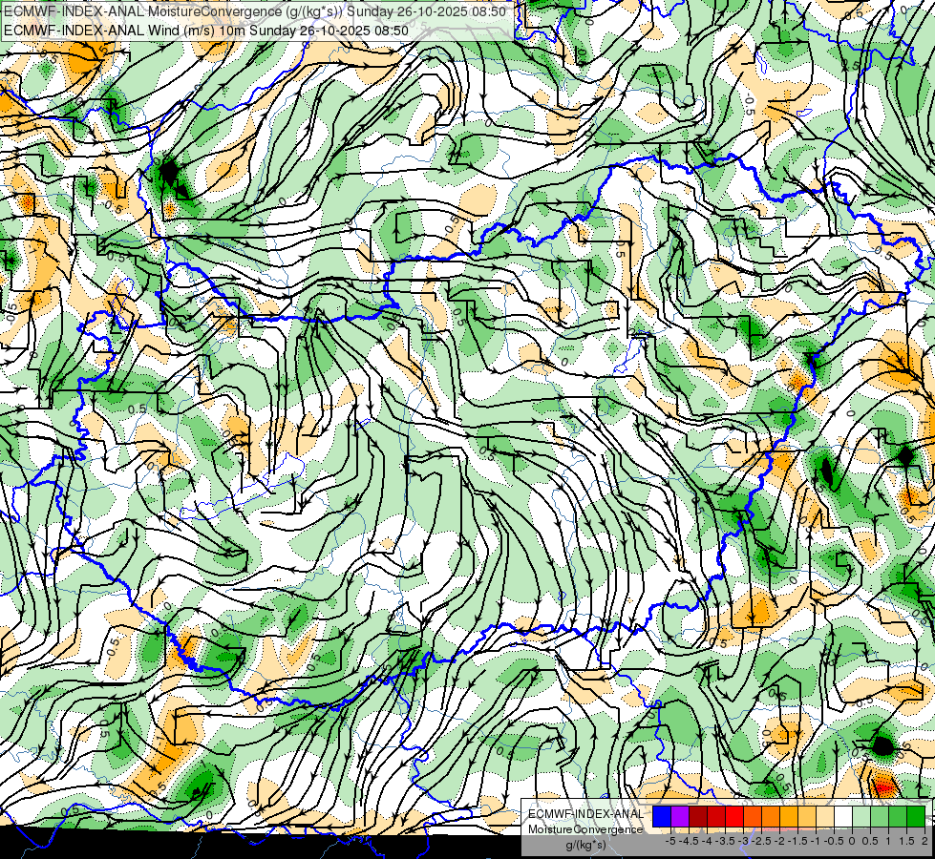The image size is (935, 859).
Task: Click the palest green swatch next to the white one
Action: (x=861, y=816)
